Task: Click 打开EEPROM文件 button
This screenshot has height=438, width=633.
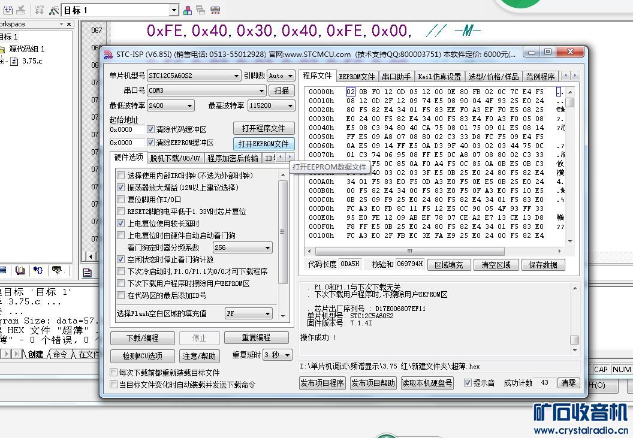Action: (264, 144)
